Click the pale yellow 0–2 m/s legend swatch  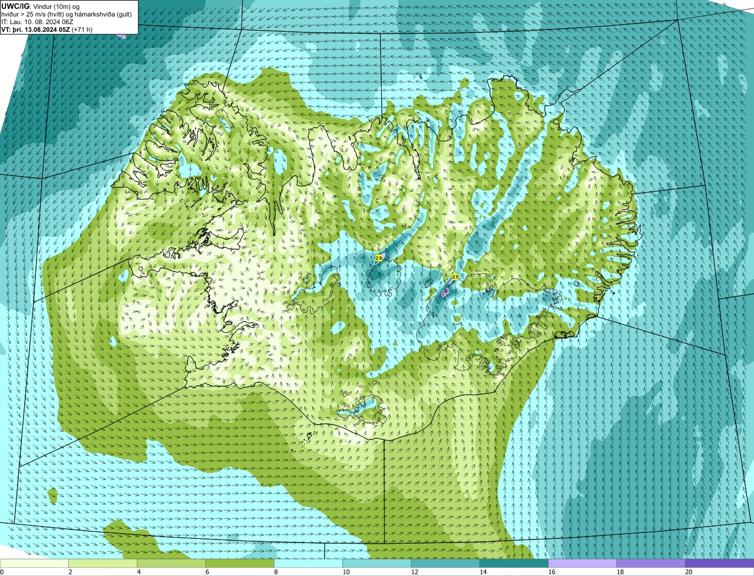35,563
